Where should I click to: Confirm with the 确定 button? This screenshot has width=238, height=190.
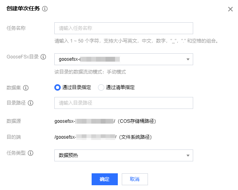[x=105, y=179]
